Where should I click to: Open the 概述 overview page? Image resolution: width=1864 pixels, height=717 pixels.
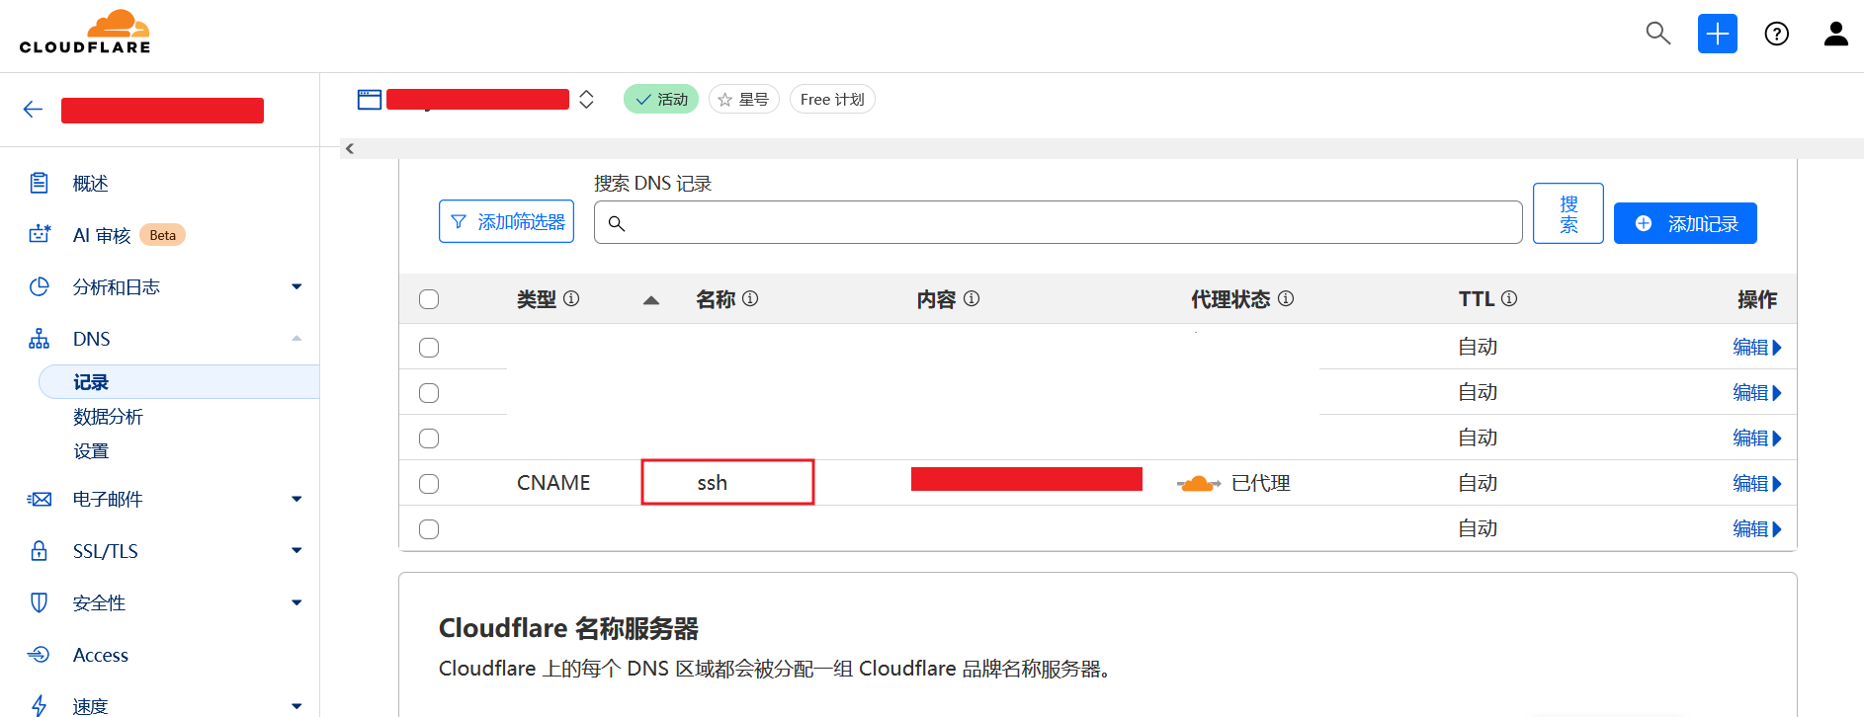90,184
